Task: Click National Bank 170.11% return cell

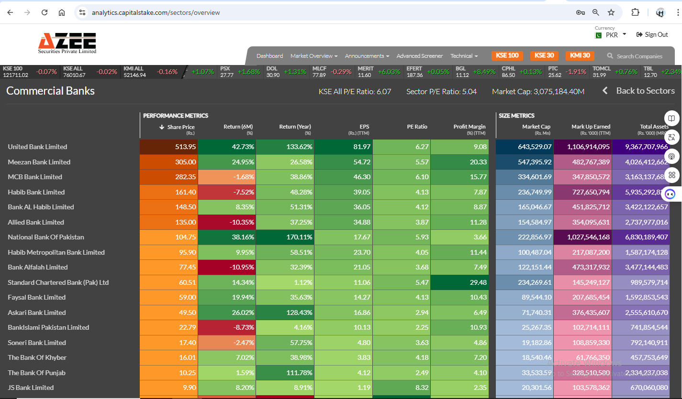Action: pos(285,237)
